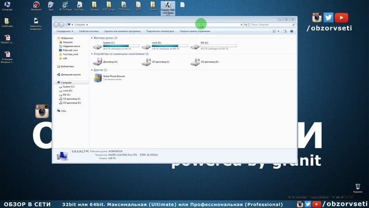The height and width of the screenshot is (208, 369).
Task: Click the work (D:) capacity bar
Action: click(170, 46)
